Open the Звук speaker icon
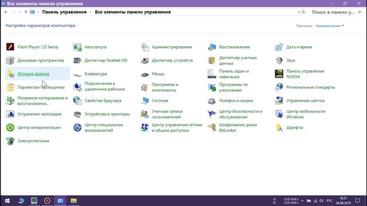Screen dimensions: 367x206 (279, 60)
